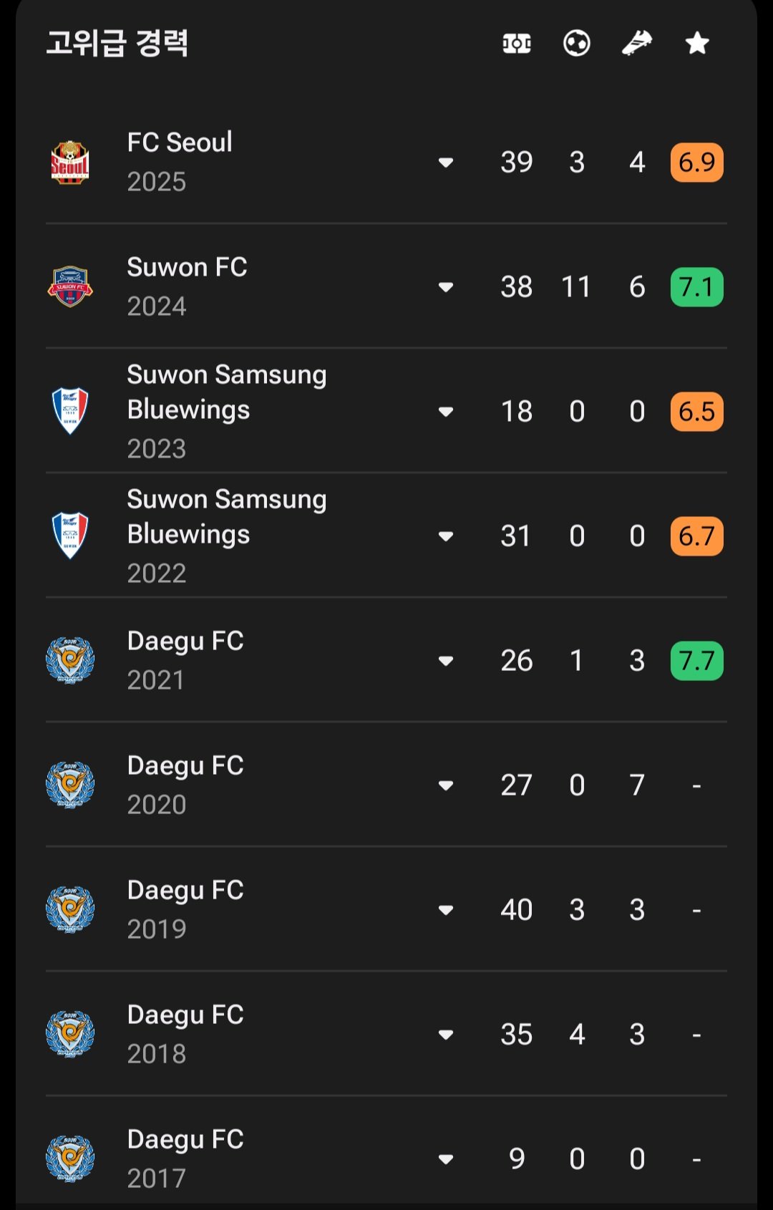The height and width of the screenshot is (1210, 773).
Task: Expand the 2022 Suwon Samsung Bluewings row
Action: tap(446, 536)
